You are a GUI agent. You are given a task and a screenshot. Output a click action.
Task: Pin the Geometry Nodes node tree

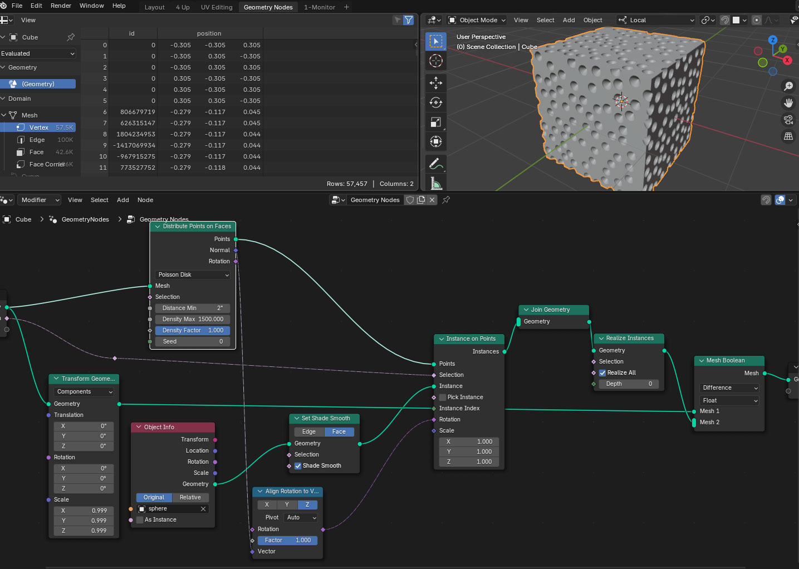click(x=446, y=200)
